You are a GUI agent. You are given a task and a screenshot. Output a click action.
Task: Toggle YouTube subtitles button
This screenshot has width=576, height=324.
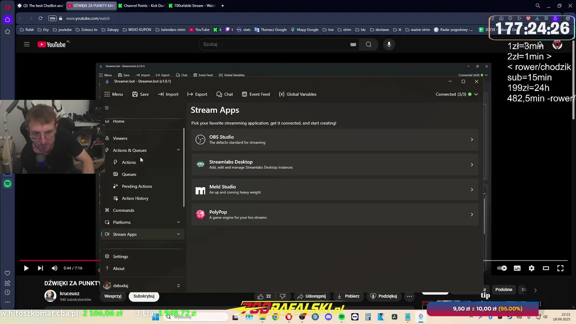click(517, 268)
